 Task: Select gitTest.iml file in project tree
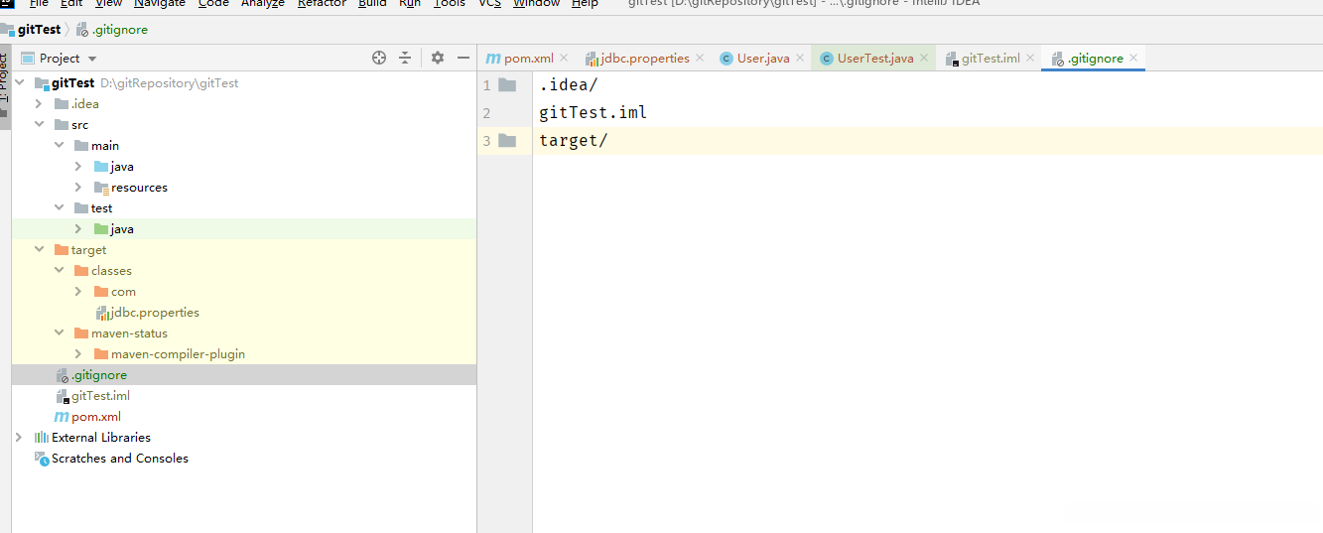[x=92, y=395]
